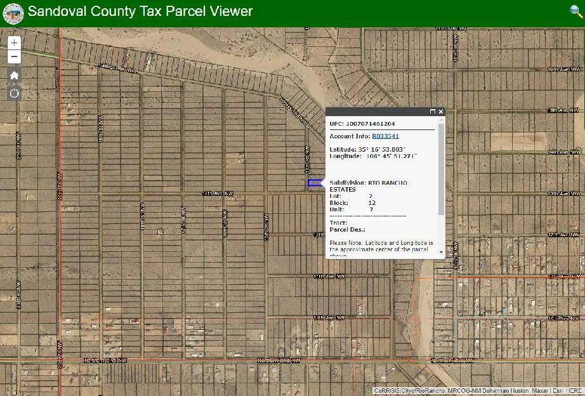This screenshot has width=585, height=396.
Task: Open the search magnifier tool
Action: 575,11
